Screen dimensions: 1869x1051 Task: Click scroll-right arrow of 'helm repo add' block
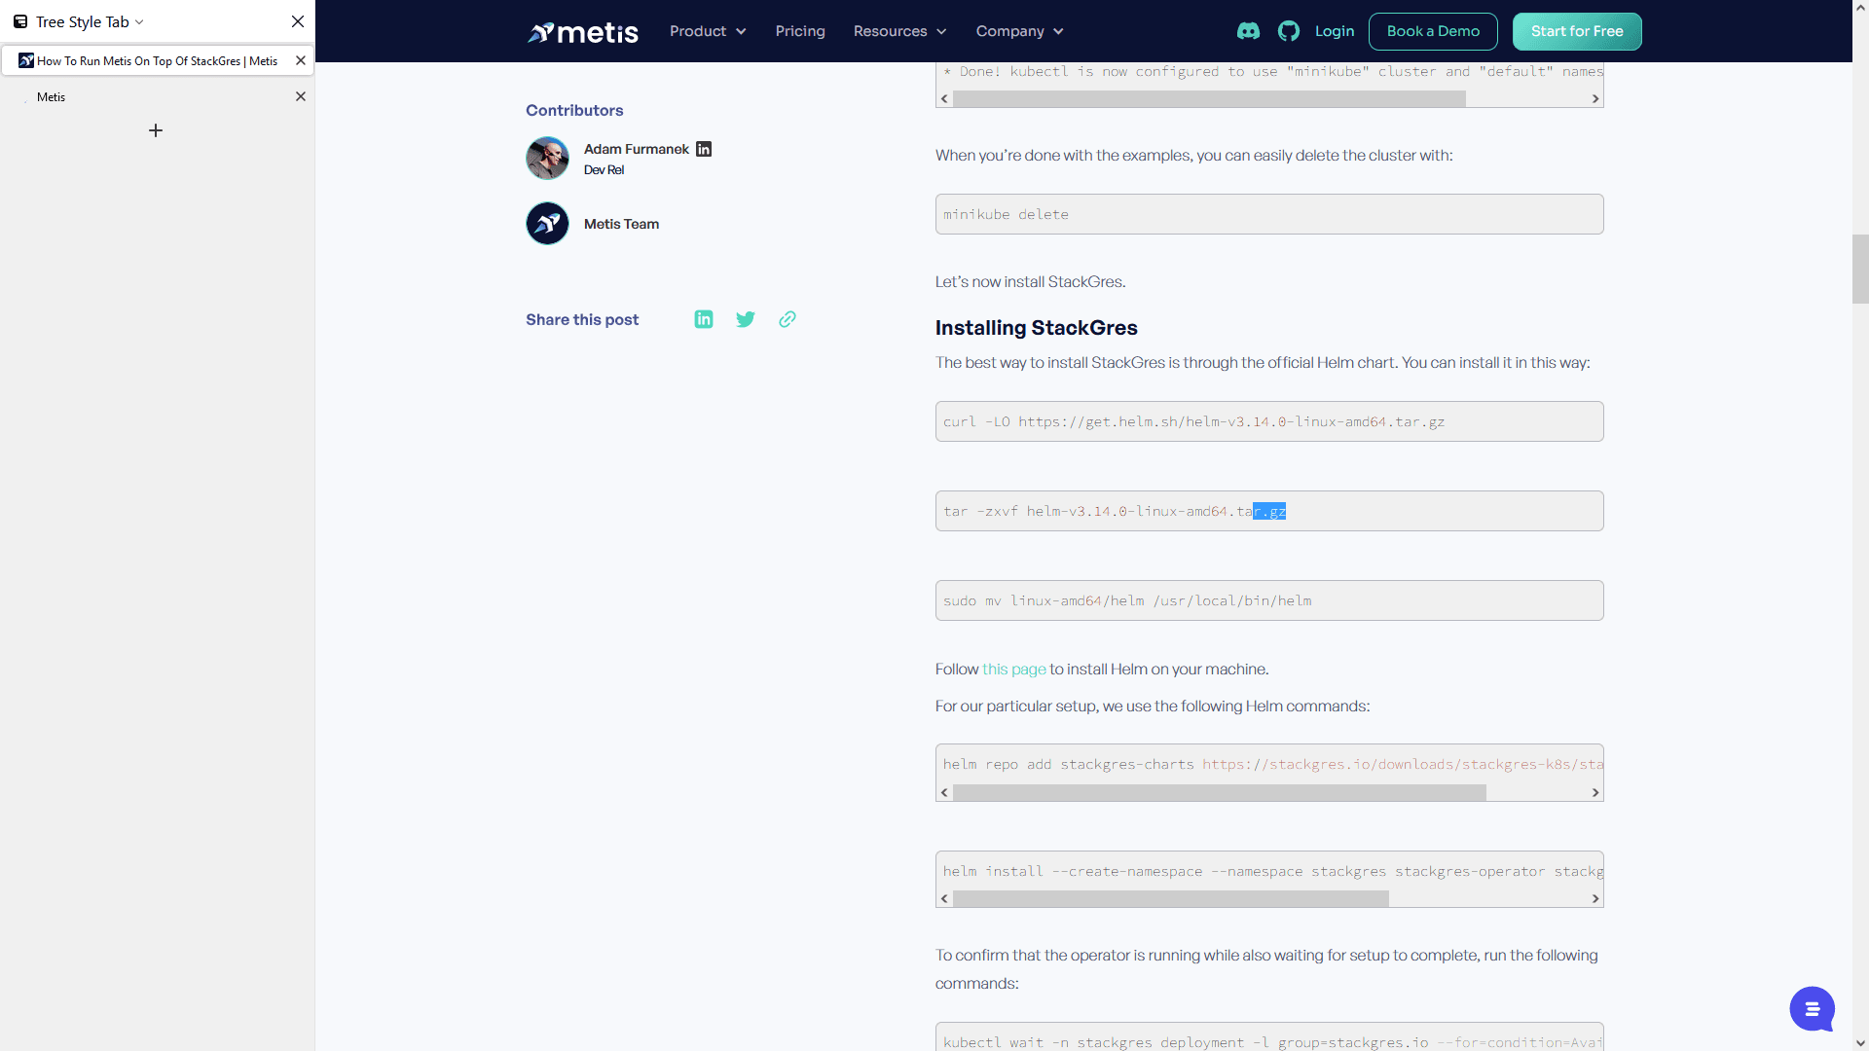[1594, 793]
